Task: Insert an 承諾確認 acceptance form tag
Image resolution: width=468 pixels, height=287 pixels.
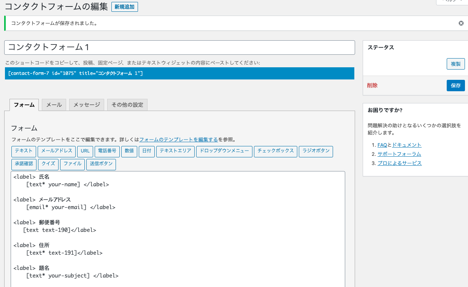Action: click(x=24, y=164)
